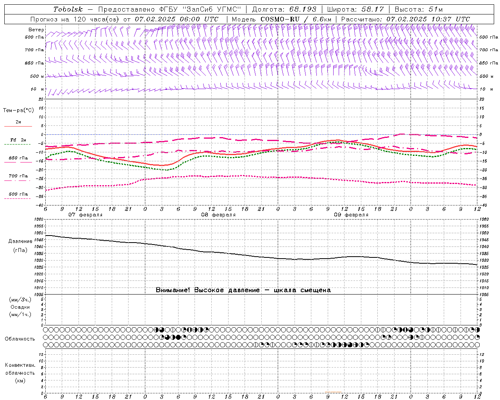Click the "09 февраля" date label
Screen dimensions: 500x400
[x=351, y=215]
